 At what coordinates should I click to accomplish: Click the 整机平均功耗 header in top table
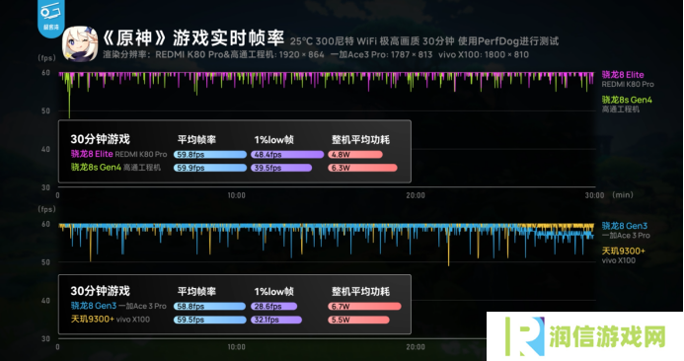pyautogui.click(x=360, y=139)
